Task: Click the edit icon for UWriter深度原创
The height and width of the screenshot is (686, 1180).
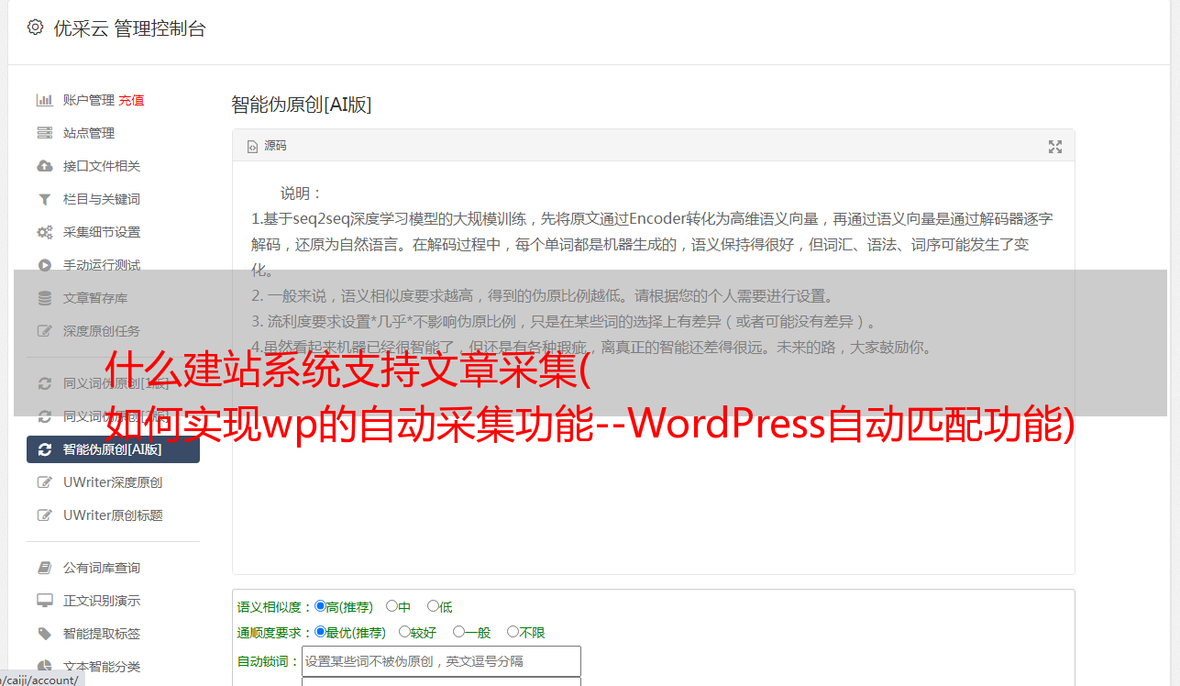Action: 44,482
